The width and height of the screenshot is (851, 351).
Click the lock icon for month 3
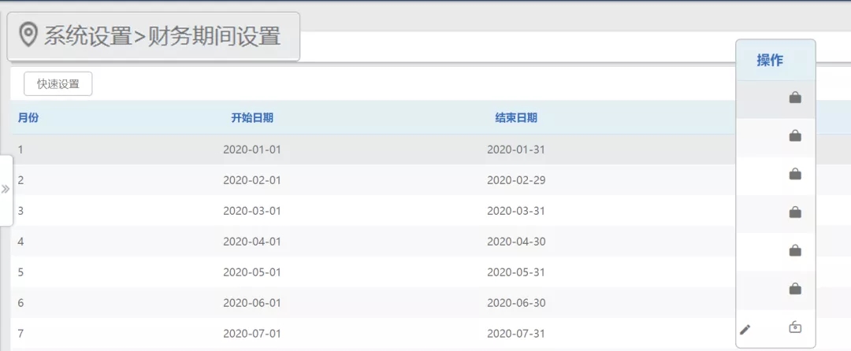pos(795,175)
